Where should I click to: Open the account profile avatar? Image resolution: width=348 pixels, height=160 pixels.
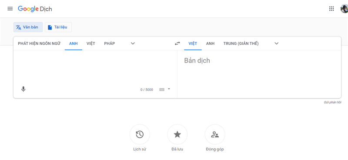[x=344, y=9]
